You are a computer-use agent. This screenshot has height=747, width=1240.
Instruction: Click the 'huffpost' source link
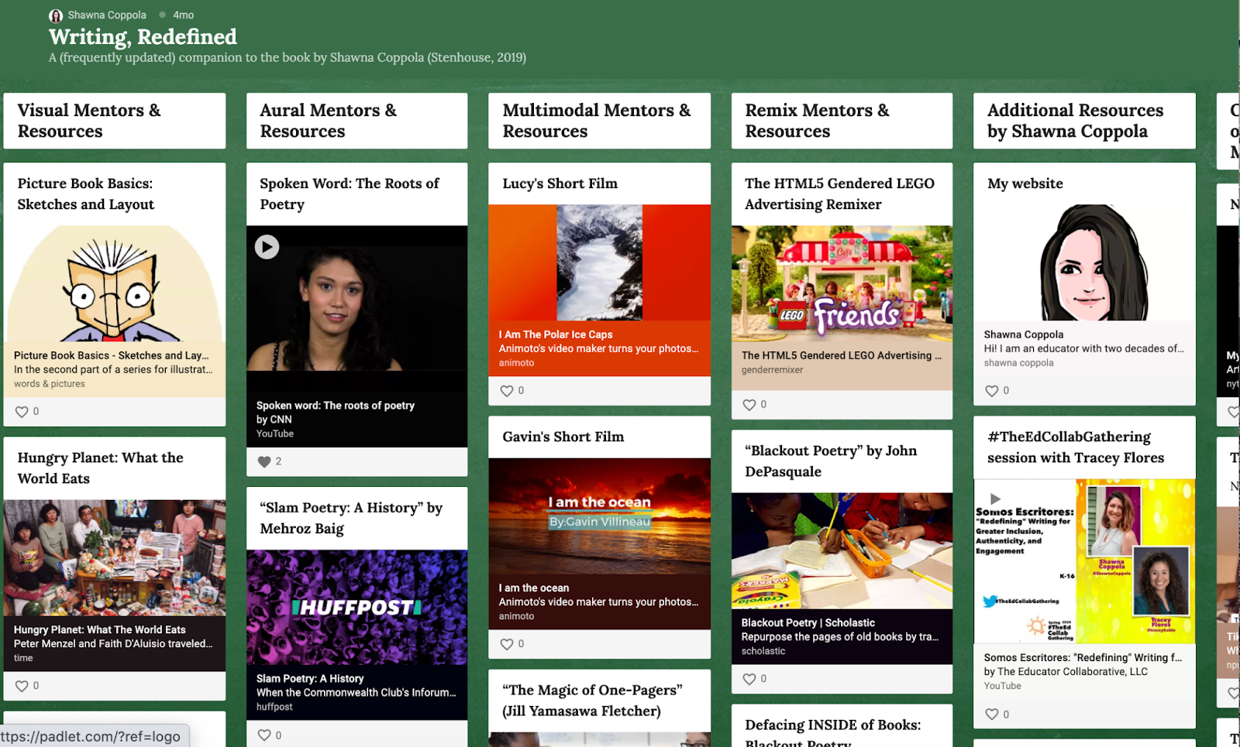tap(275, 707)
